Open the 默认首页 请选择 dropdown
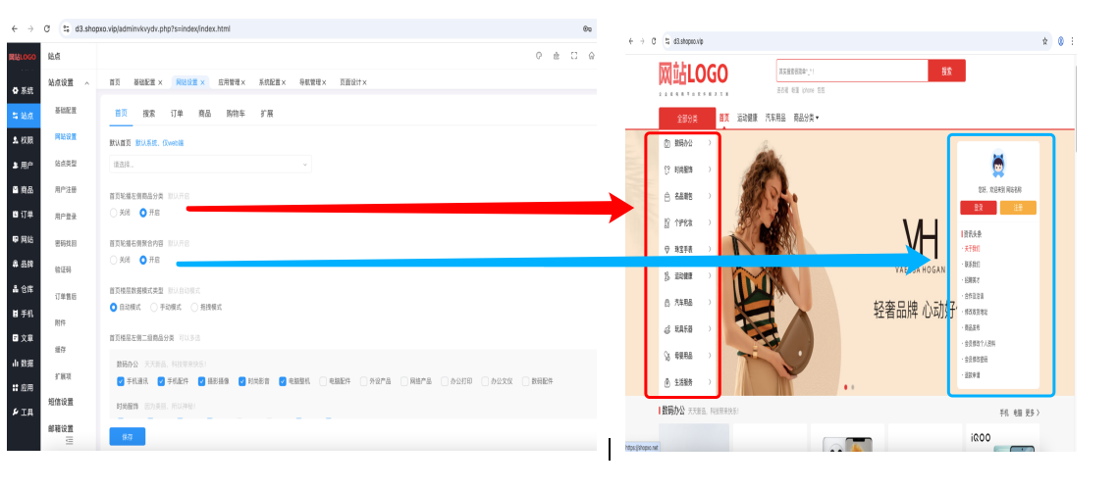 coord(210,165)
